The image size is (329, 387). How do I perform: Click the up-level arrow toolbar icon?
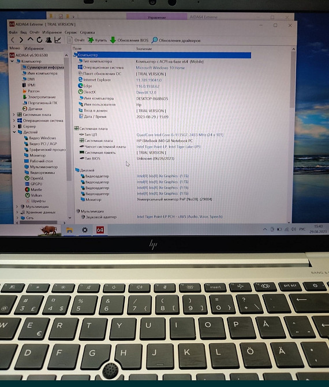click(x=30, y=39)
